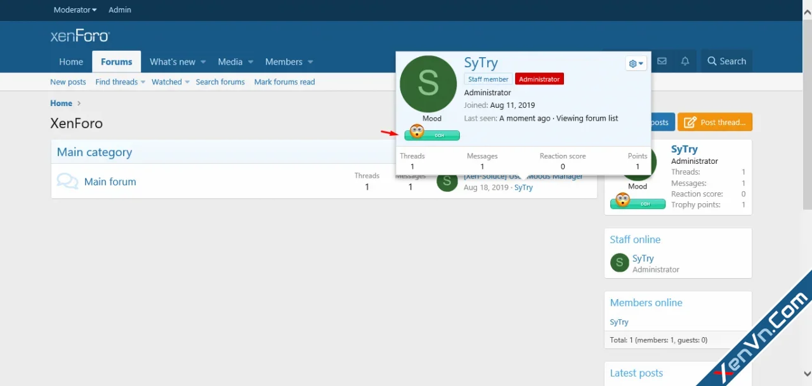Open the Members tab
This screenshot has width=812, height=386.
tap(284, 62)
